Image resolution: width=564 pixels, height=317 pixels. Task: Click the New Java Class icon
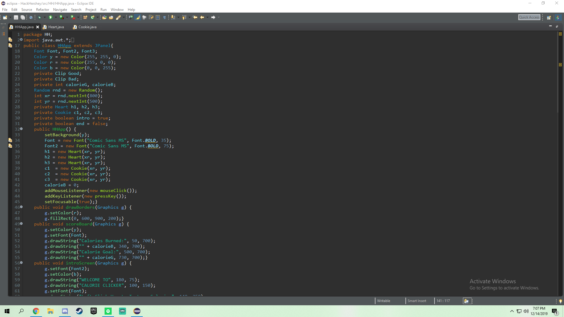92,18
